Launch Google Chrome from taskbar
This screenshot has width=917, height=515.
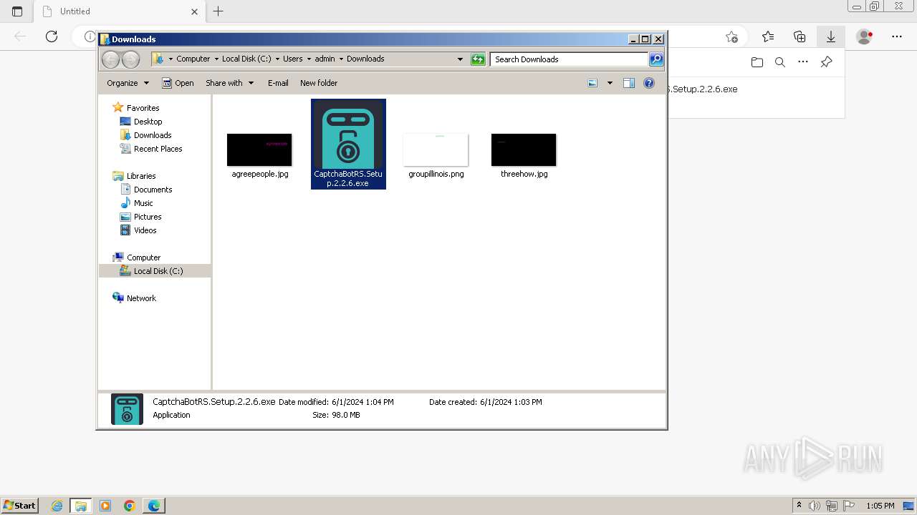tap(130, 506)
